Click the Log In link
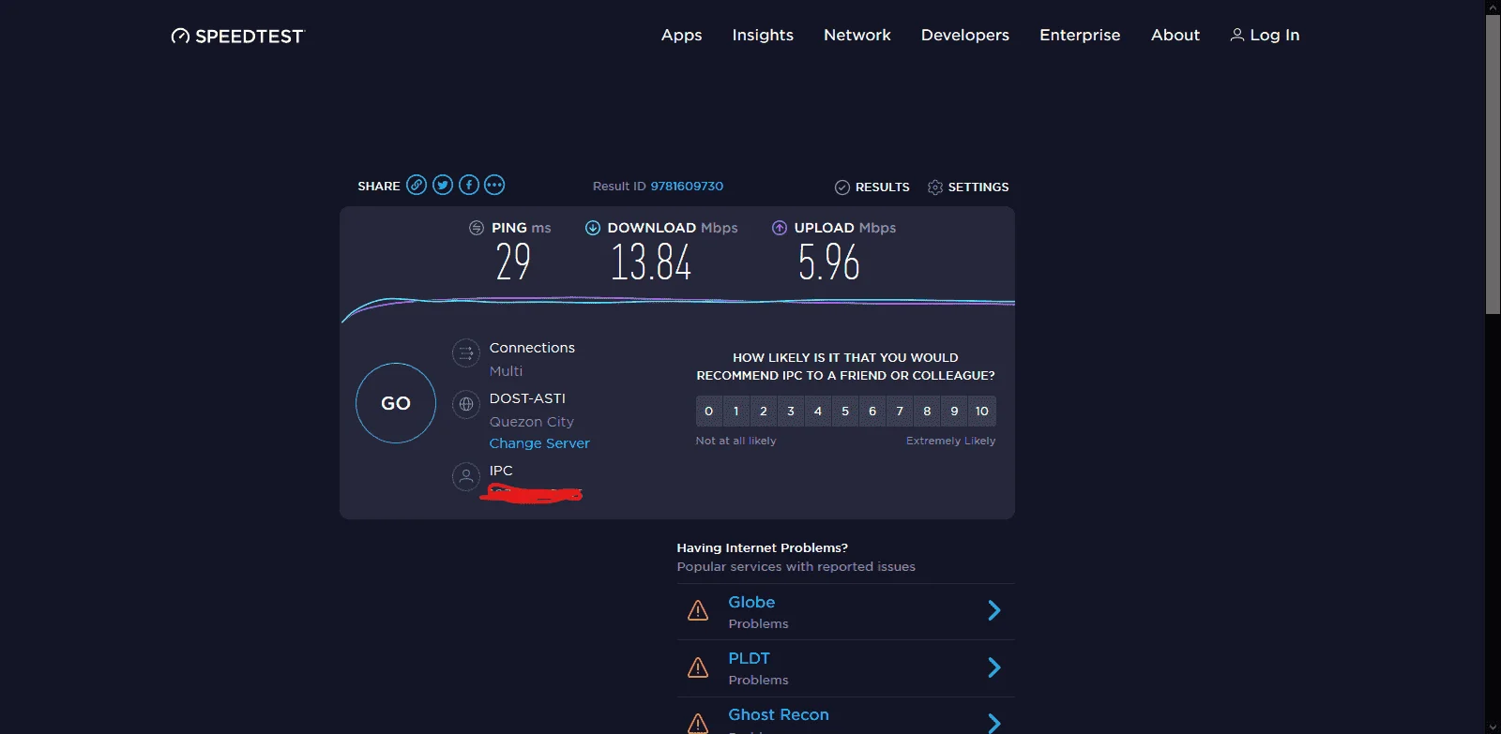Image resolution: width=1501 pixels, height=734 pixels. tap(1265, 35)
